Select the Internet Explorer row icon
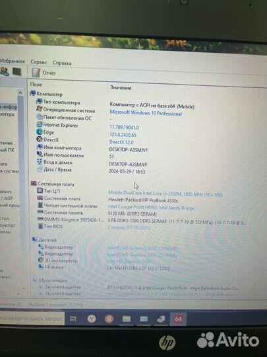 click(x=40, y=124)
